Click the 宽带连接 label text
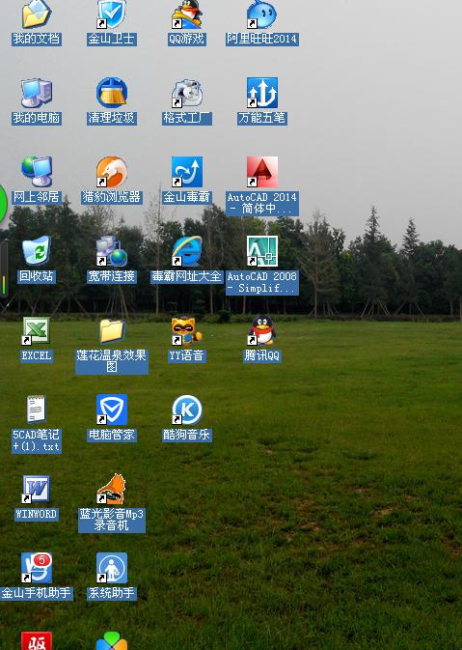The height and width of the screenshot is (650, 462). pyautogui.click(x=112, y=276)
